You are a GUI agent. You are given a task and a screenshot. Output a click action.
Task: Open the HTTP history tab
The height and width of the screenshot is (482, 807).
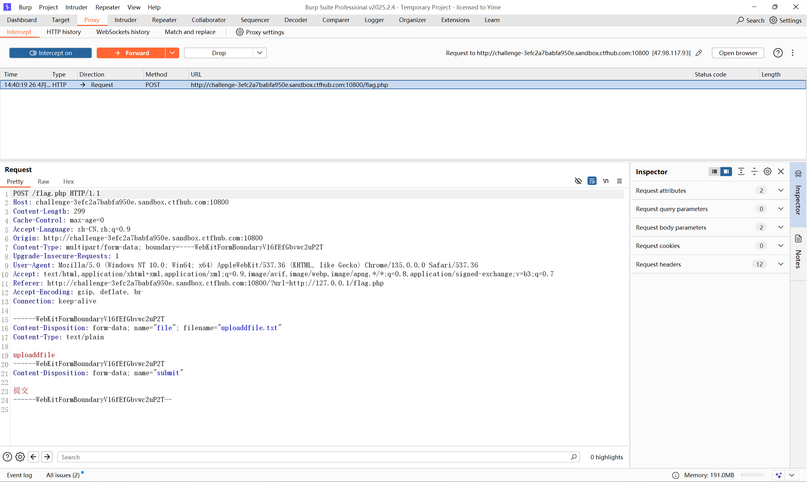64,32
